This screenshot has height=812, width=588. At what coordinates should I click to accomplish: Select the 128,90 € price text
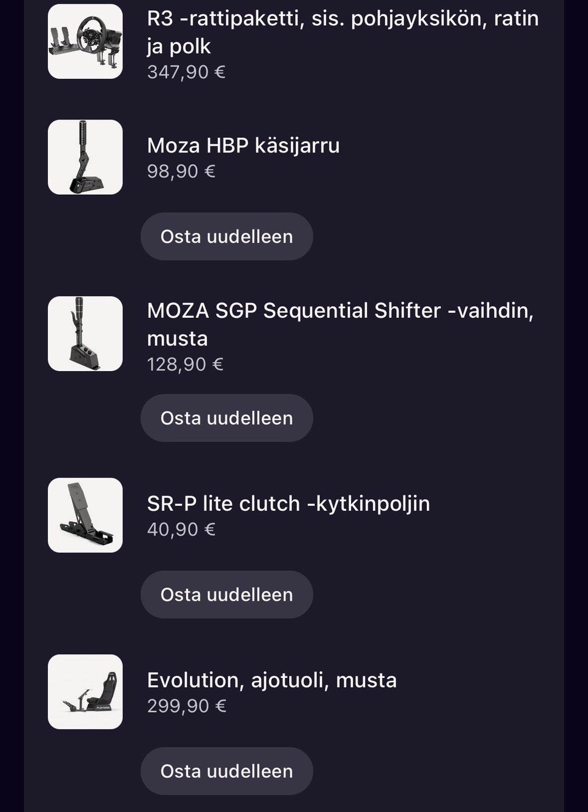(185, 364)
